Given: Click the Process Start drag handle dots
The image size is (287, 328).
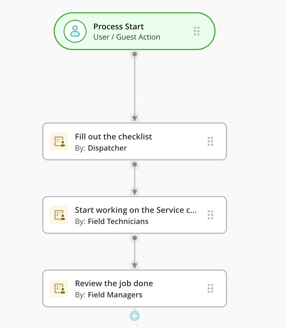Looking at the screenshot, I should [197, 31].
